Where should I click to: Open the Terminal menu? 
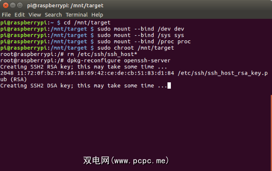[77, 15]
